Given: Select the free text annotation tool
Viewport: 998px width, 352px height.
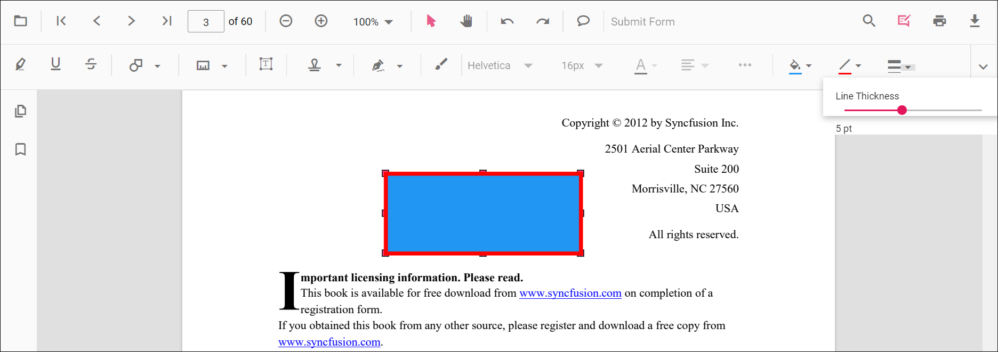Looking at the screenshot, I should (x=265, y=65).
